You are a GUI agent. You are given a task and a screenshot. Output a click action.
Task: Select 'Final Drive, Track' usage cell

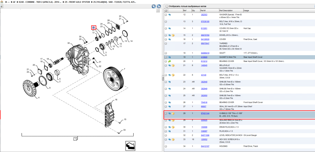point(251,146)
